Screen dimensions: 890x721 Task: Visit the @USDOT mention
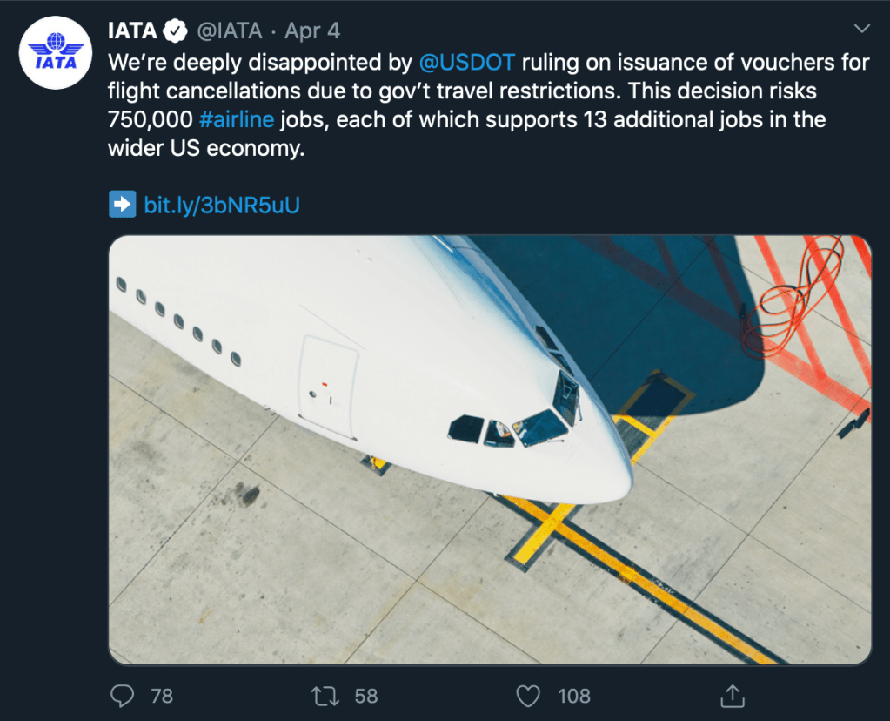pos(467,63)
